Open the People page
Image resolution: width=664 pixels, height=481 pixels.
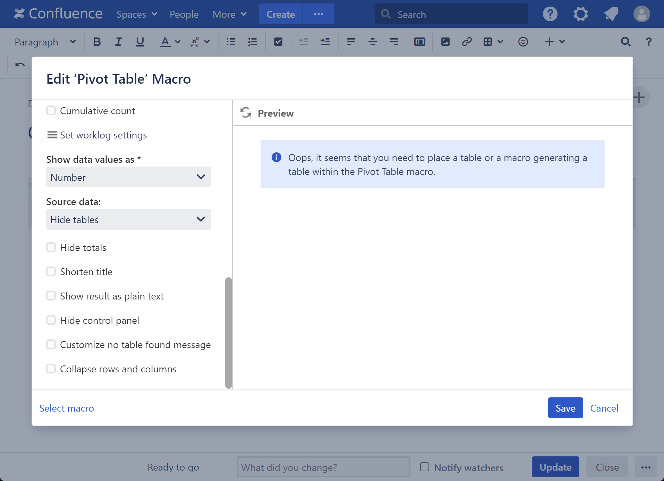[x=184, y=14]
